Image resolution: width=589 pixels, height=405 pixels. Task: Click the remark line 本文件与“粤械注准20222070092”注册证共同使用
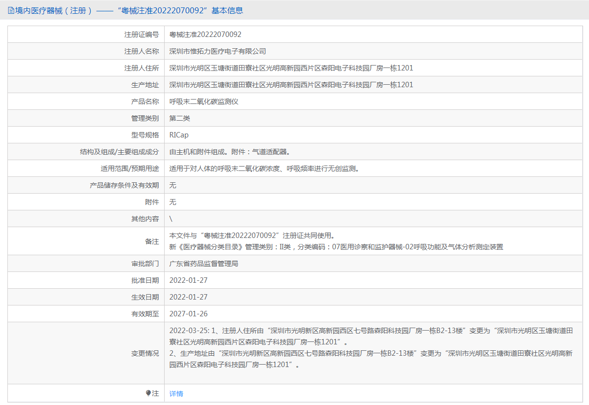252,236
